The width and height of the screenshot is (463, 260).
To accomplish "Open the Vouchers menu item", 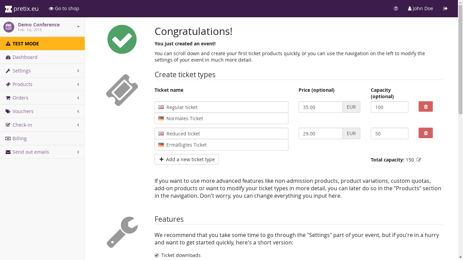I will pos(23,111).
